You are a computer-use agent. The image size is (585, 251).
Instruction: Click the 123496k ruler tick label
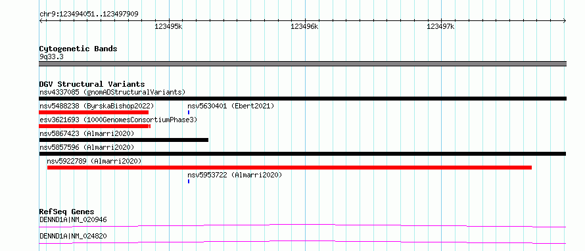[x=304, y=26]
